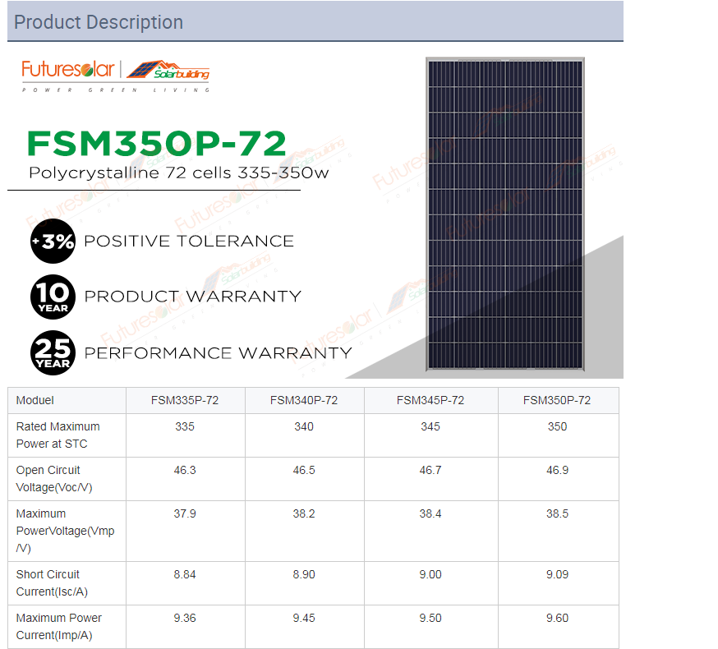
Task: Click the Short Circuit Current row label
Action: tap(51, 583)
